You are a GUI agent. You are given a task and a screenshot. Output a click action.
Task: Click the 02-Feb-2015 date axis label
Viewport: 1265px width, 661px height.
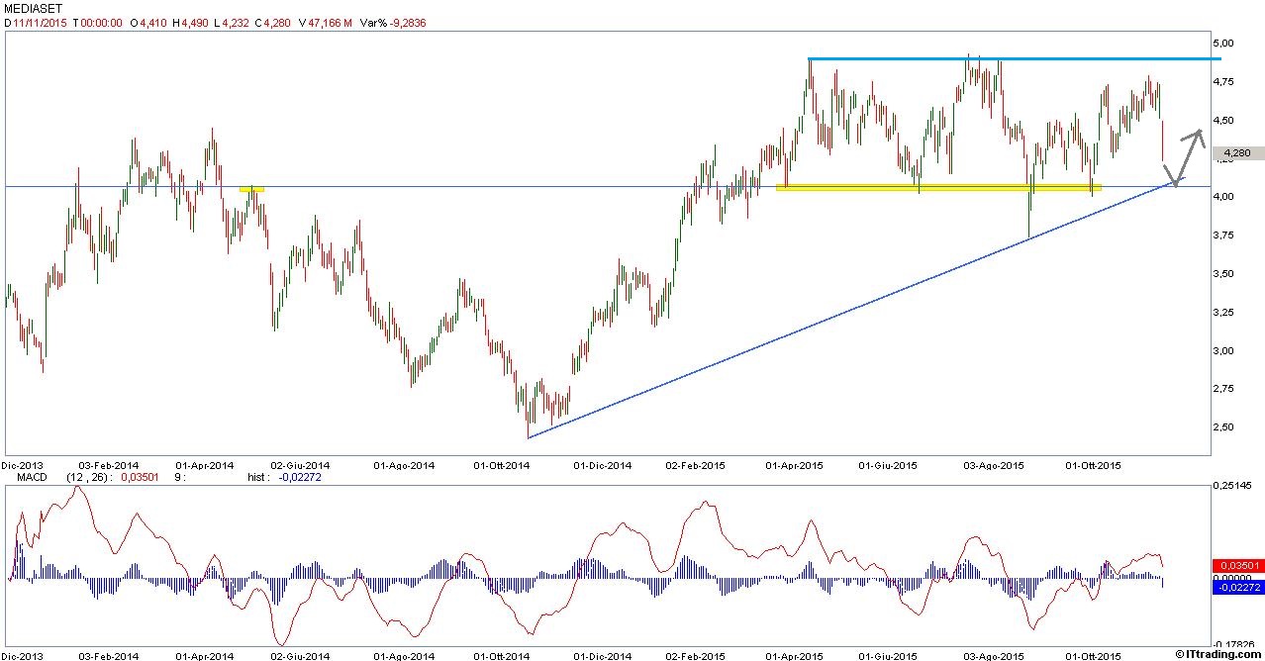694,465
